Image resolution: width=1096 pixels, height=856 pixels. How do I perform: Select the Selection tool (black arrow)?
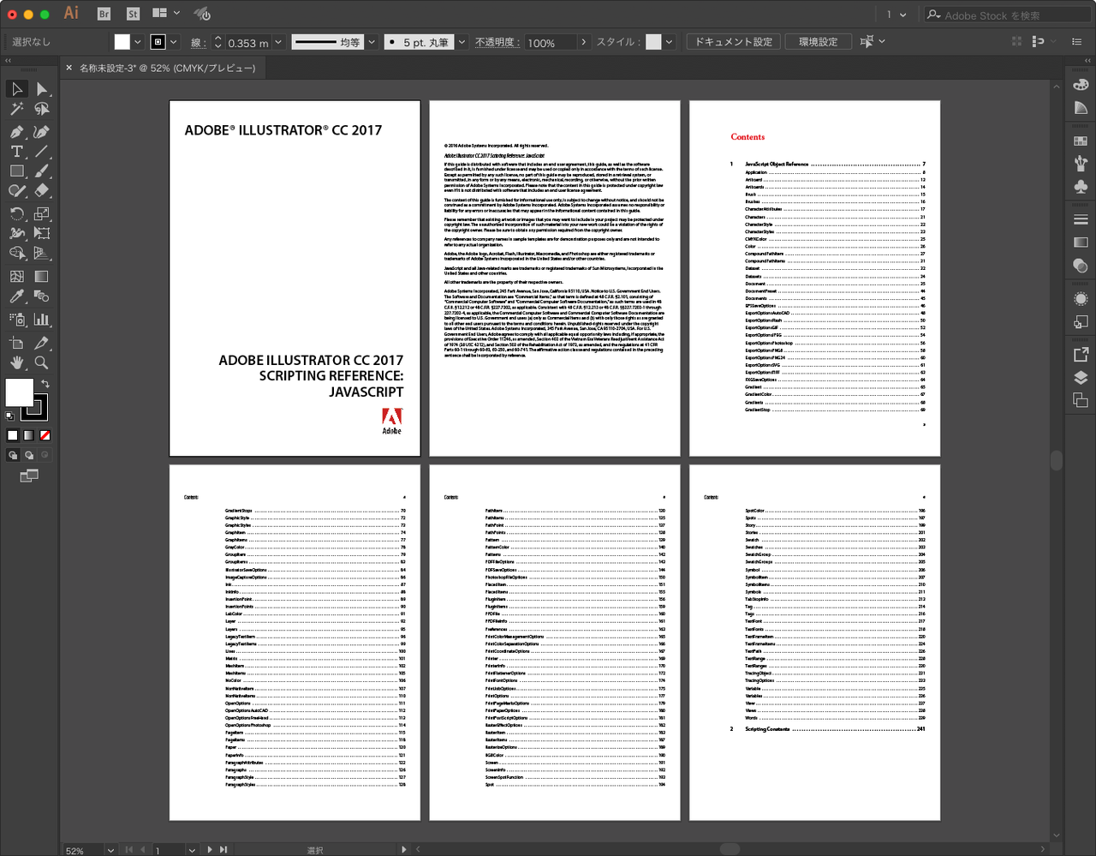(16, 89)
